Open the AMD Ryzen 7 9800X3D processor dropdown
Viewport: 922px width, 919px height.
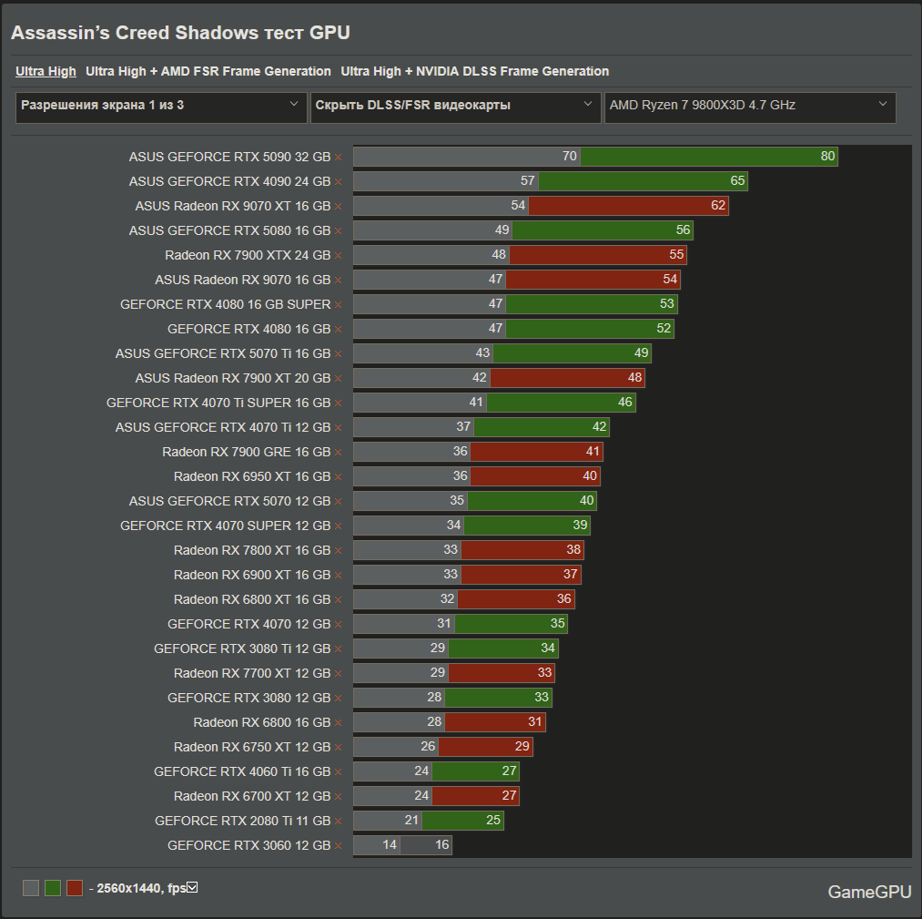click(750, 107)
